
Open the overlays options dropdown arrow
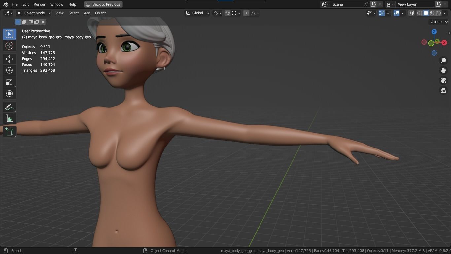(403, 13)
